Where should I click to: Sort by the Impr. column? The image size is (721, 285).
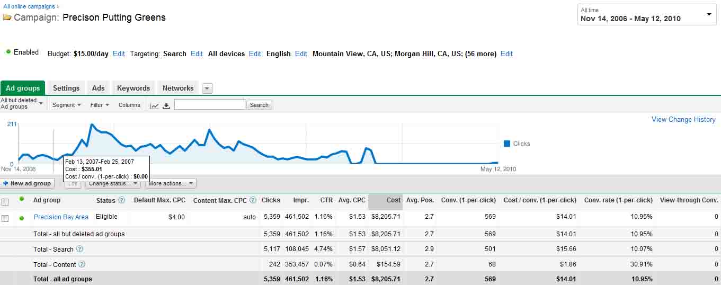(301, 200)
